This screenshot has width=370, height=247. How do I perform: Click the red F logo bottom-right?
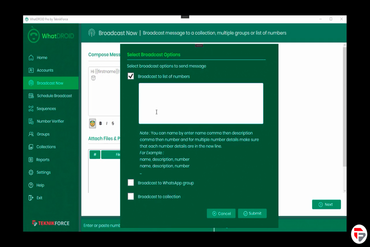[359, 234]
